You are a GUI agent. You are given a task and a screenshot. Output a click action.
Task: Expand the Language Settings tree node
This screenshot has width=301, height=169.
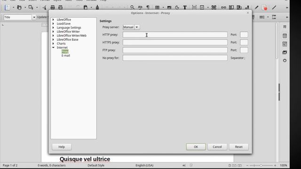click(x=53, y=28)
